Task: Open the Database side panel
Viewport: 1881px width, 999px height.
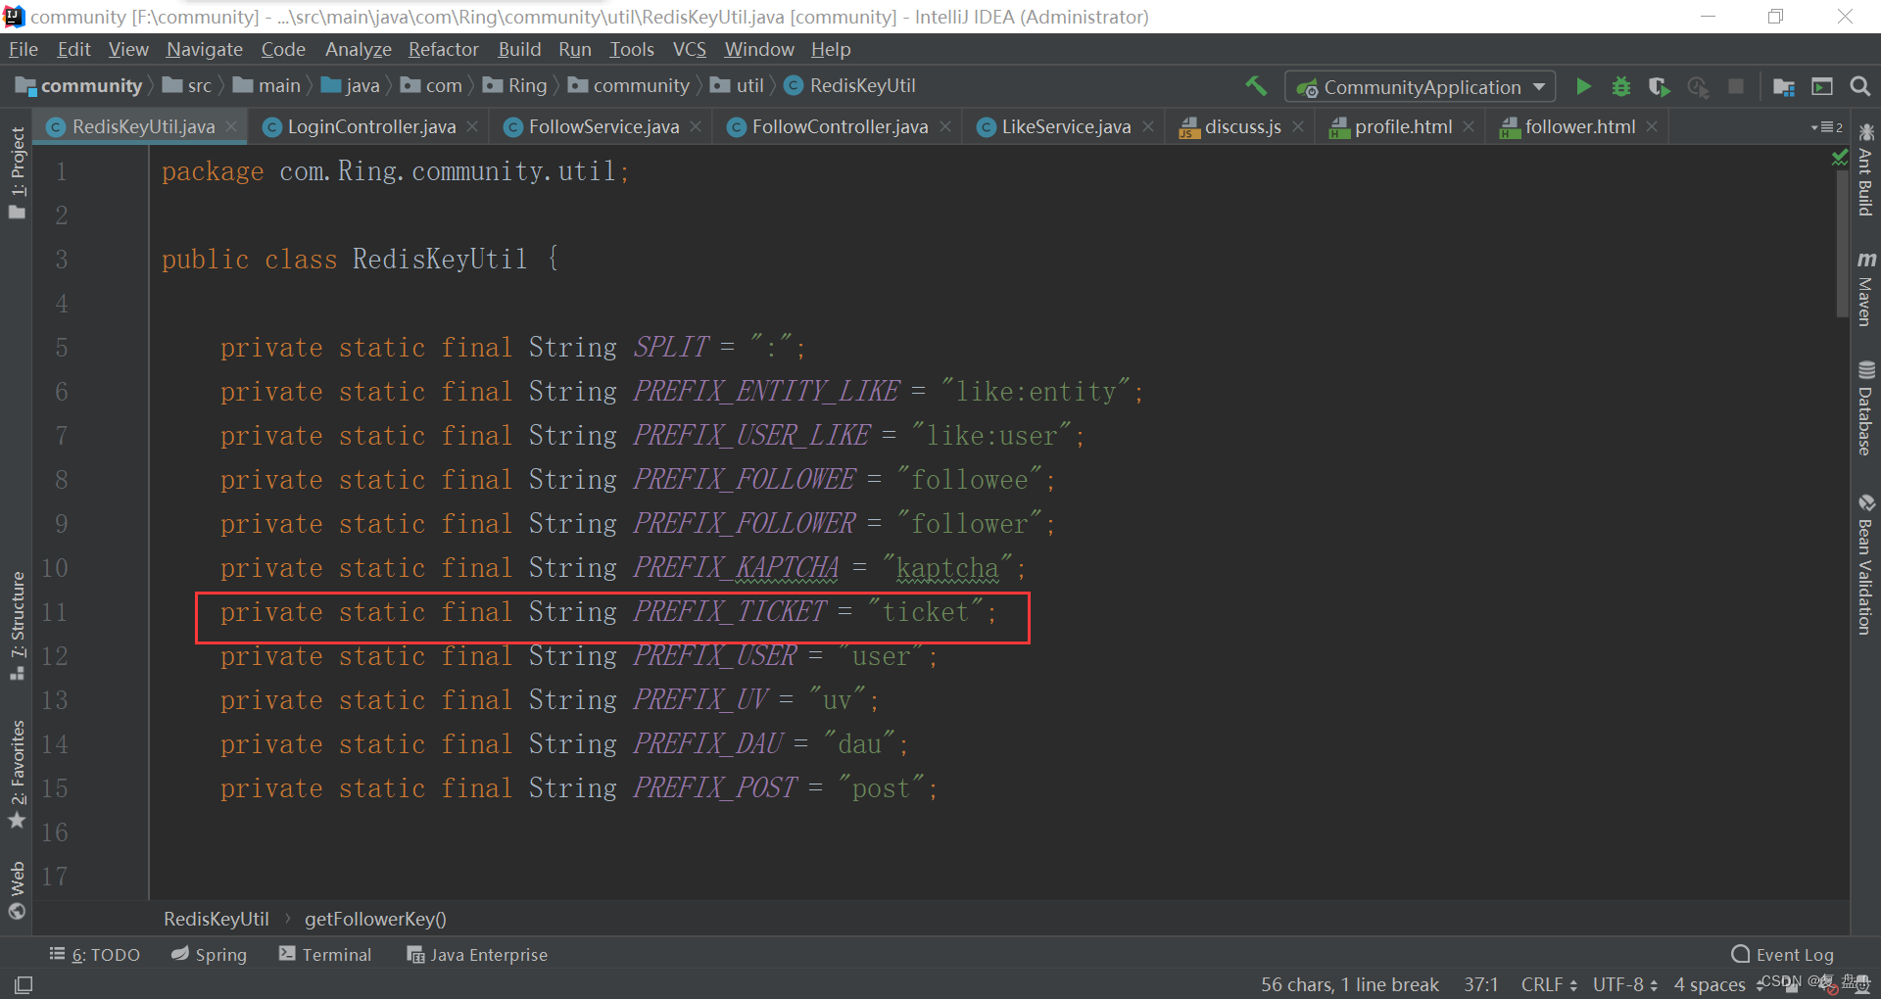Action: click(1865, 408)
